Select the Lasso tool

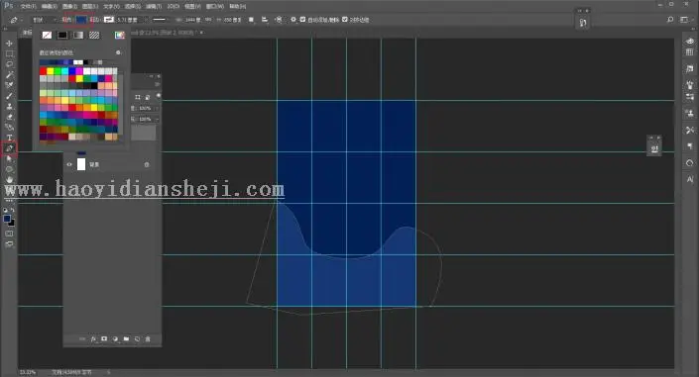9,64
